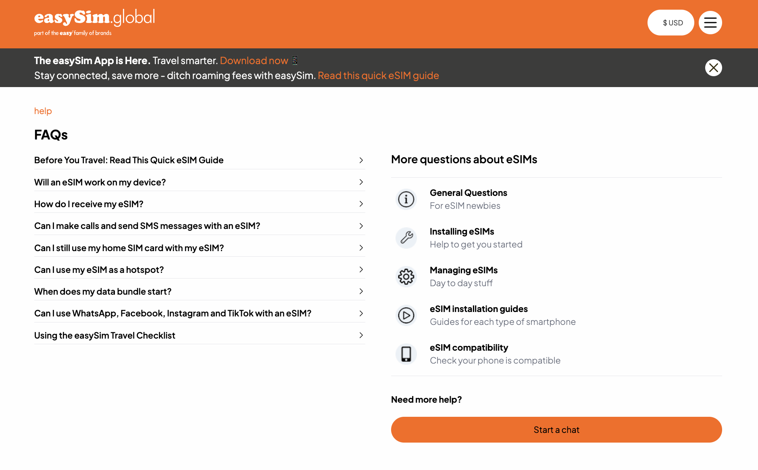Dismiss the app announcement banner
The width and height of the screenshot is (758, 470).
(713, 68)
